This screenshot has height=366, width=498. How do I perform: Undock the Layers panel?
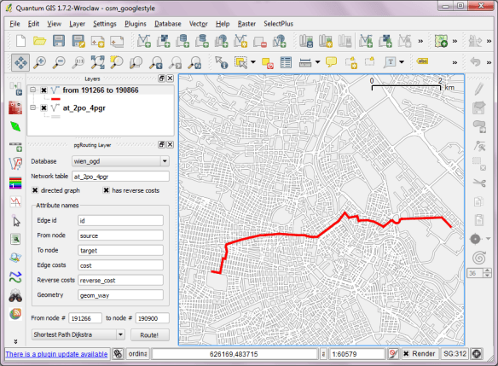click(162, 78)
